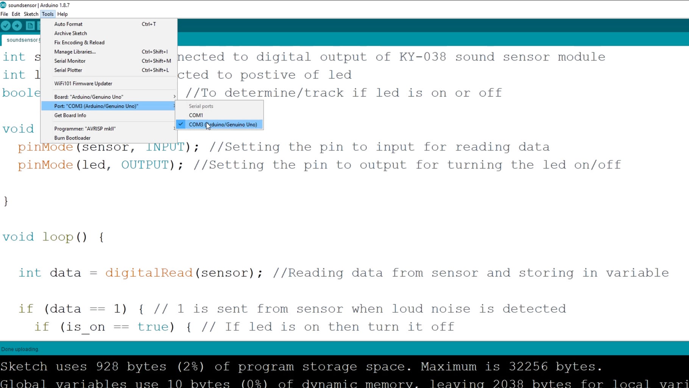689x388 pixels.
Task: Open WiFi101 Firmware Updater
Action: pyautogui.click(x=109, y=83)
